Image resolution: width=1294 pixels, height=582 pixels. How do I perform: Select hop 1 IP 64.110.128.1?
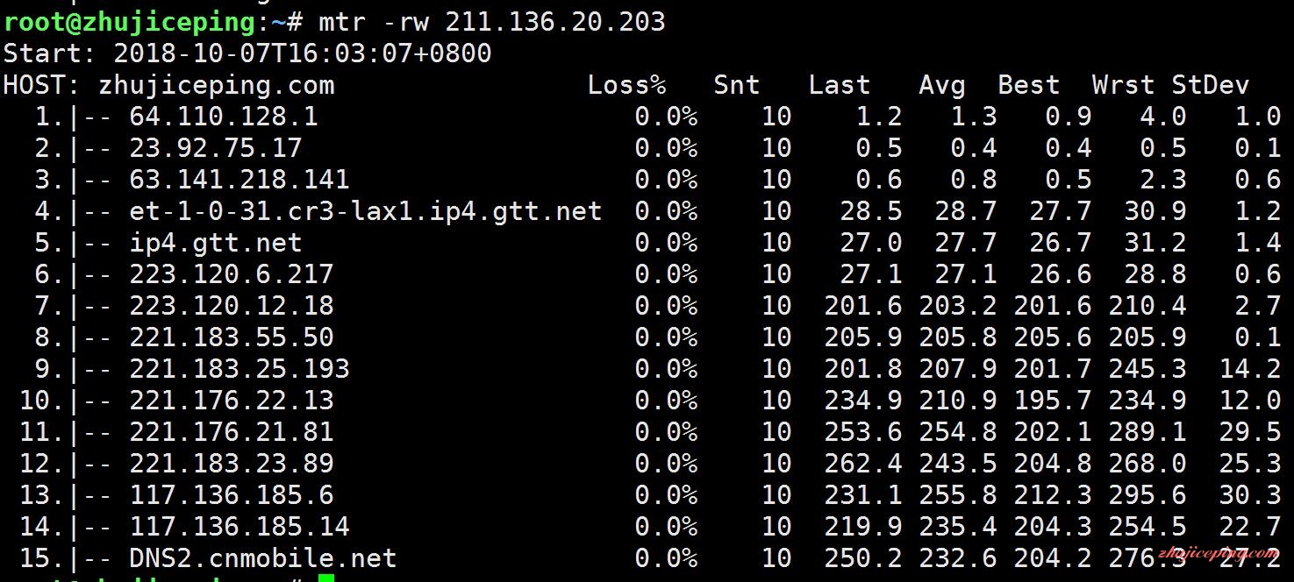coord(224,117)
